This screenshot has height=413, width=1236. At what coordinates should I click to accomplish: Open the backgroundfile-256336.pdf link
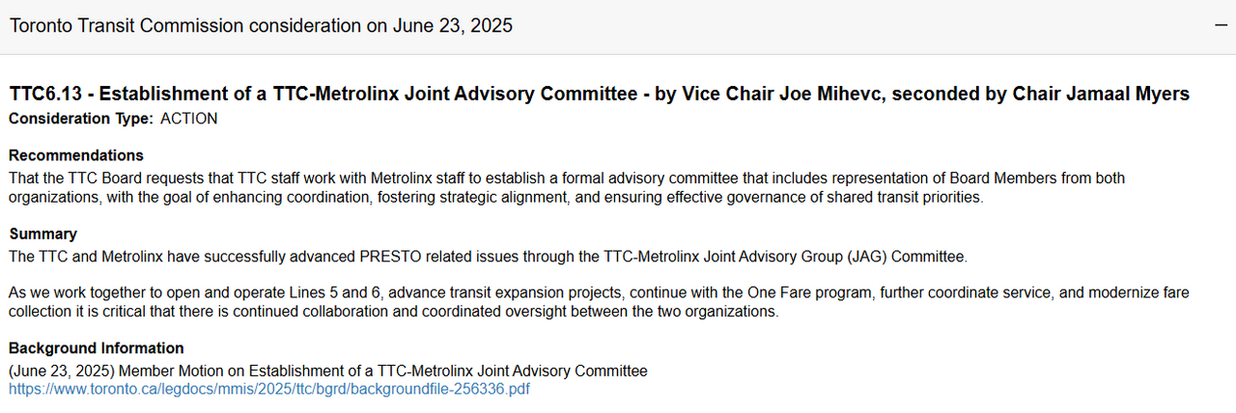tap(269, 389)
